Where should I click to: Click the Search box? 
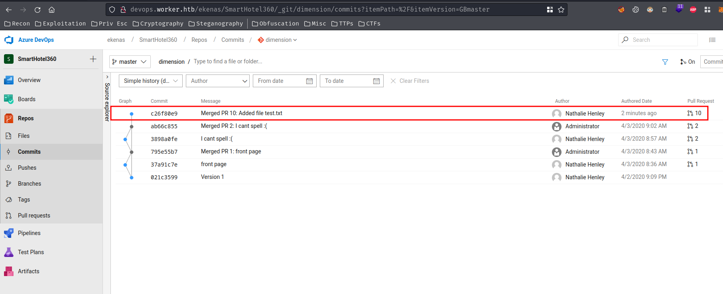658,40
